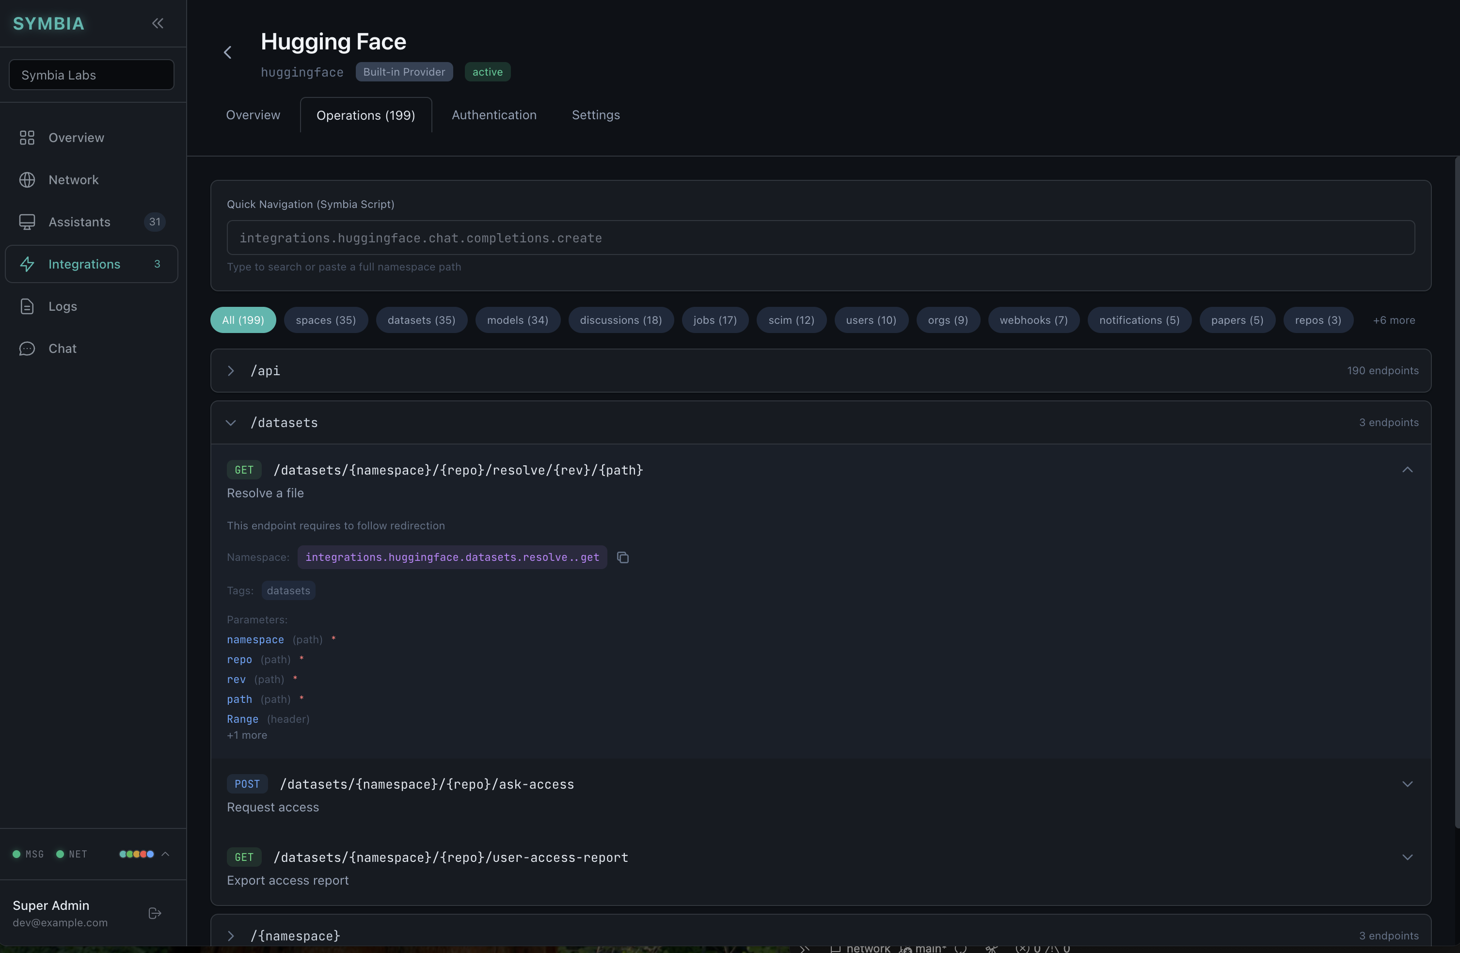This screenshot has height=953, width=1460.
Task: Switch to the Authentication tab
Action: [x=494, y=115]
